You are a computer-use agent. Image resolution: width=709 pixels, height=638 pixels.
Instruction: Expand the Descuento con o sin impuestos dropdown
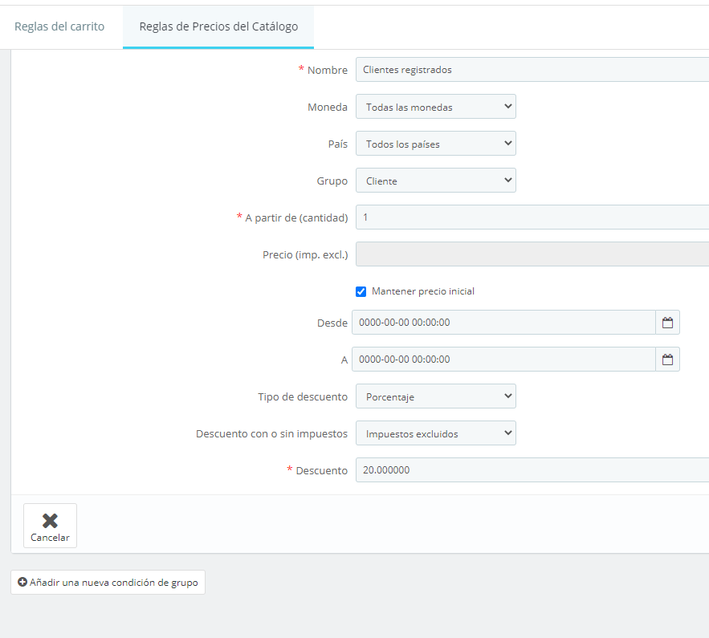[435, 433]
